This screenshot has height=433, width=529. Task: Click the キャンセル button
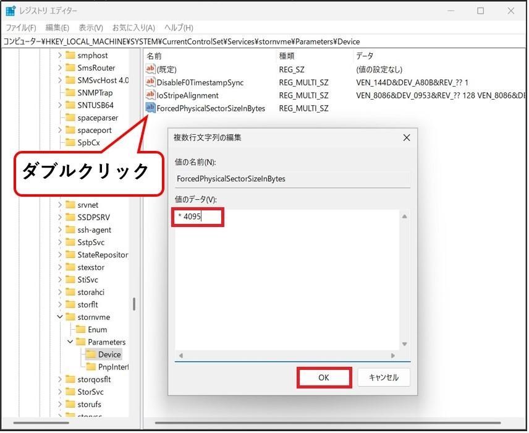pyautogui.click(x=384, y=377)
